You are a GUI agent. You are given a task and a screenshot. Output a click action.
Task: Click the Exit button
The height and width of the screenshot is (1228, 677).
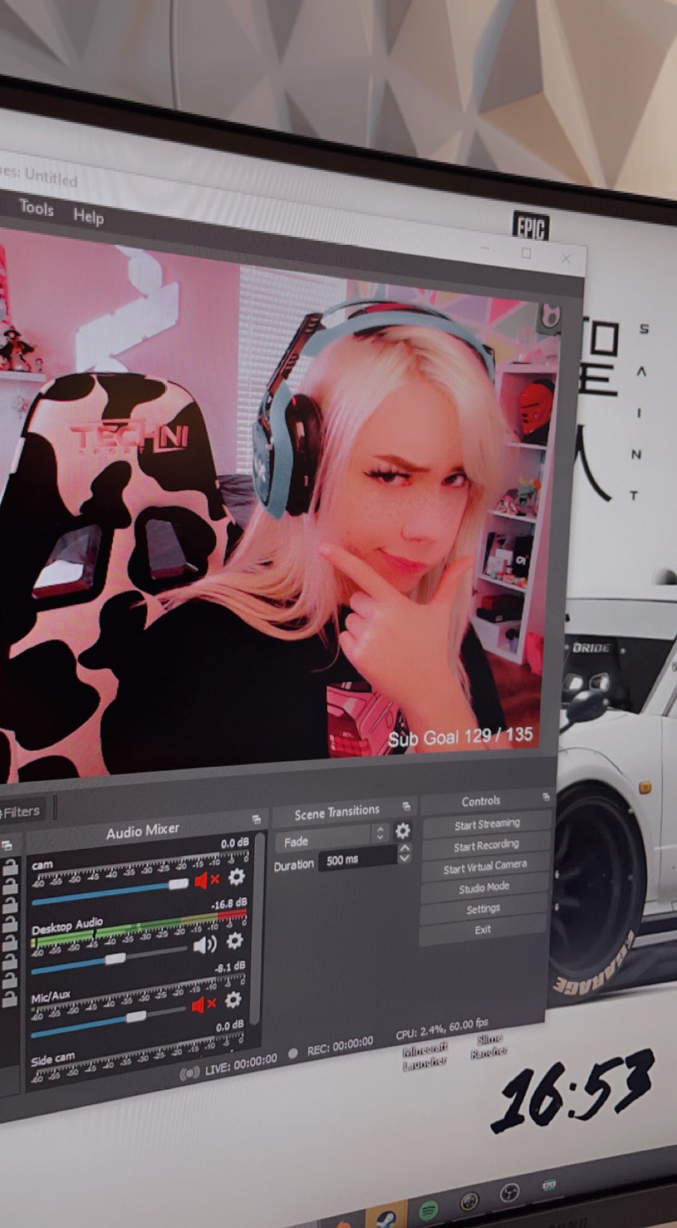coord(482,929)
